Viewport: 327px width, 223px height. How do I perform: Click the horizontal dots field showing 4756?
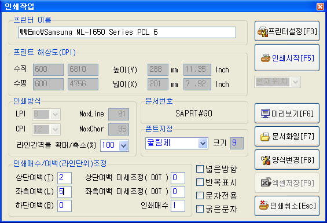[x=83, y=85]
